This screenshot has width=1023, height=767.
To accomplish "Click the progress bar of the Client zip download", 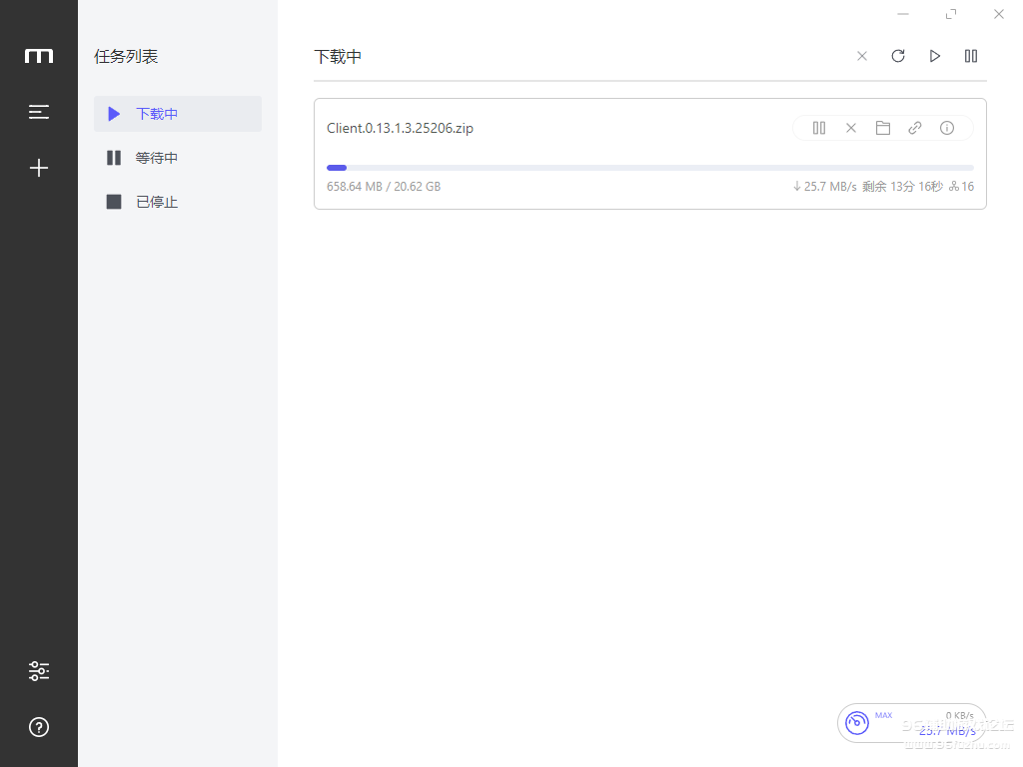I will click(649, 168).
